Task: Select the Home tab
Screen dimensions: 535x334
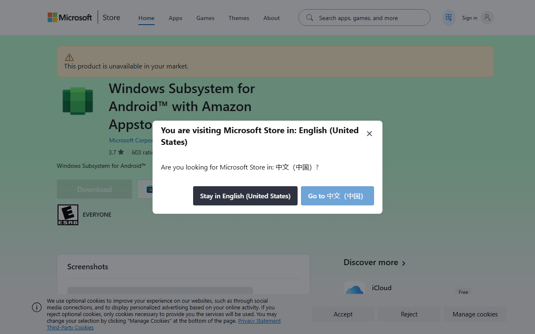Action: click(x=146, y=18)
